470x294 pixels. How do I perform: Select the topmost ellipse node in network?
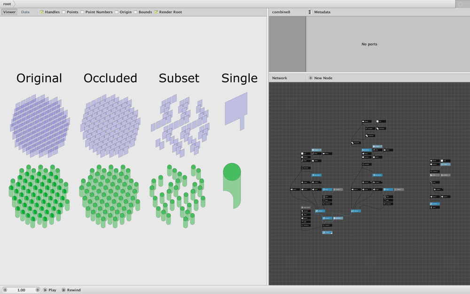tap(367, 121)
